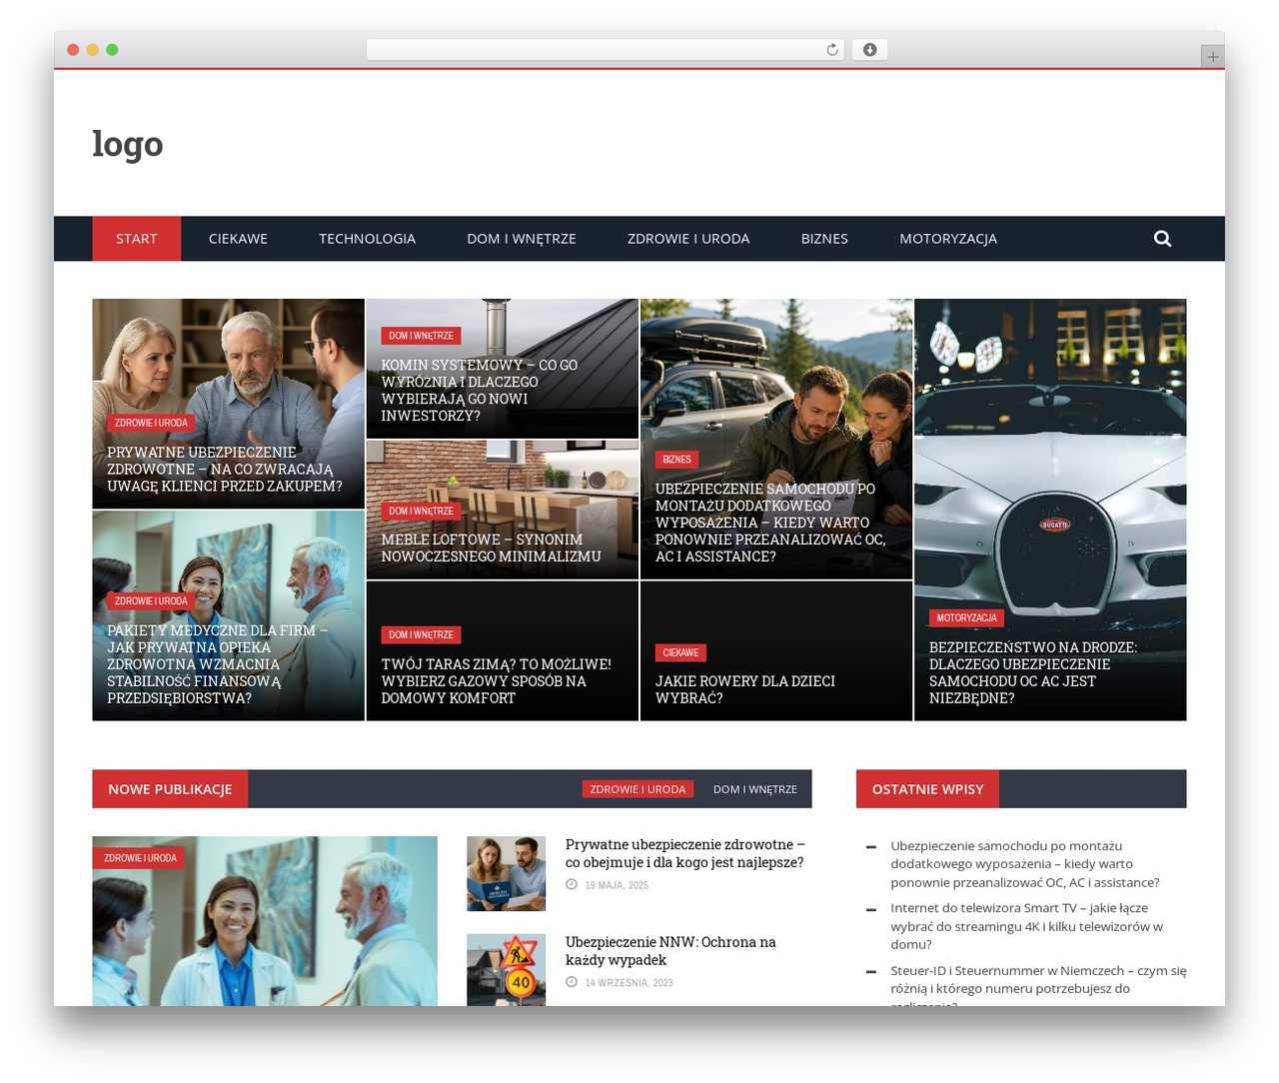Click the OSTATNIE WPISY heading

click(x=927, y=789)
